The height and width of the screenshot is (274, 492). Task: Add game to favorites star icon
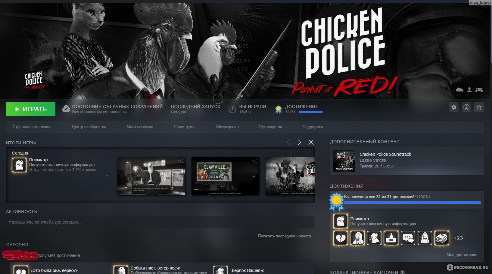[479, 107]
